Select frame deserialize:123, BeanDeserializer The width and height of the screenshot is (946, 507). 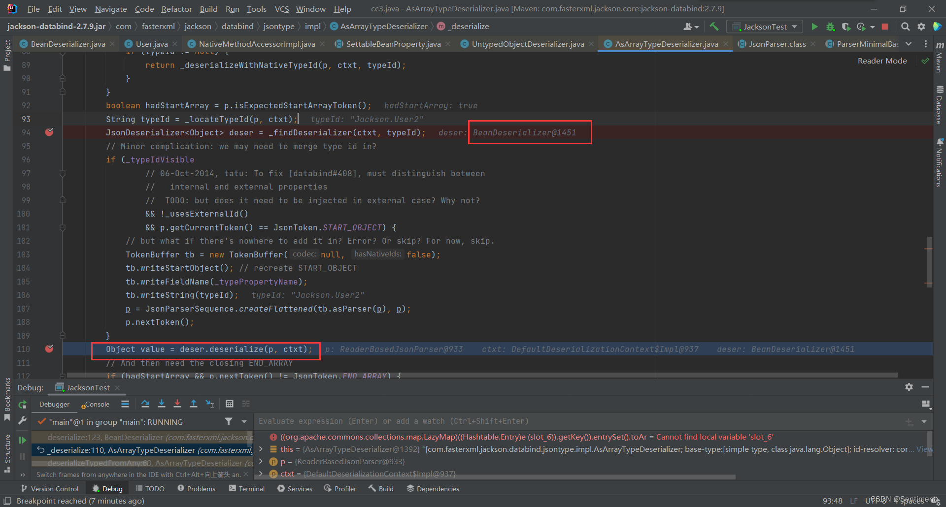pyautogui.click(x=142, y=437)
